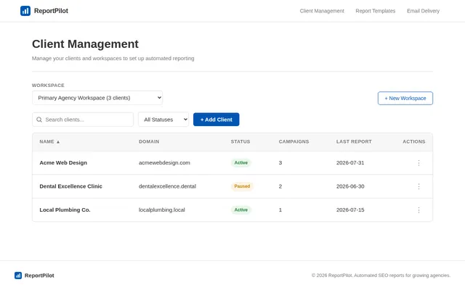Click last report date 2026-07-31

(350, 162)
